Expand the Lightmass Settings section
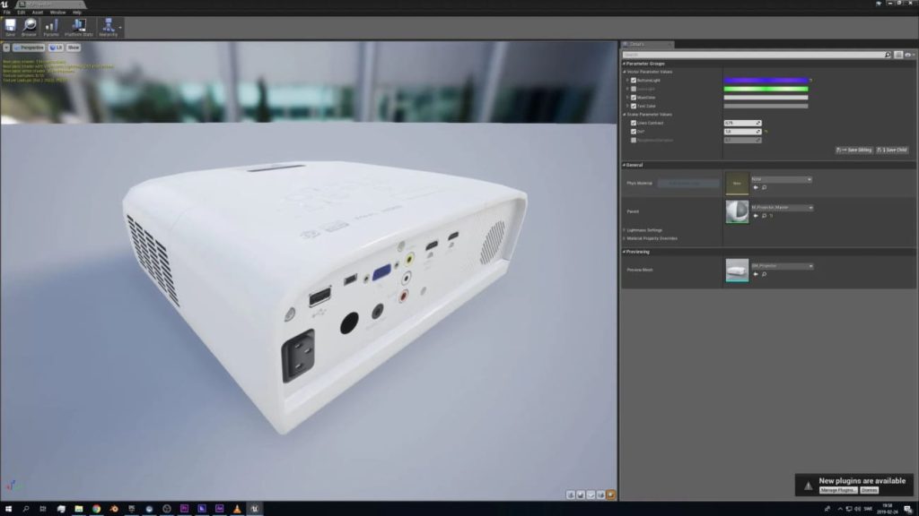The image size is (919, 516). tap(643, 230)
